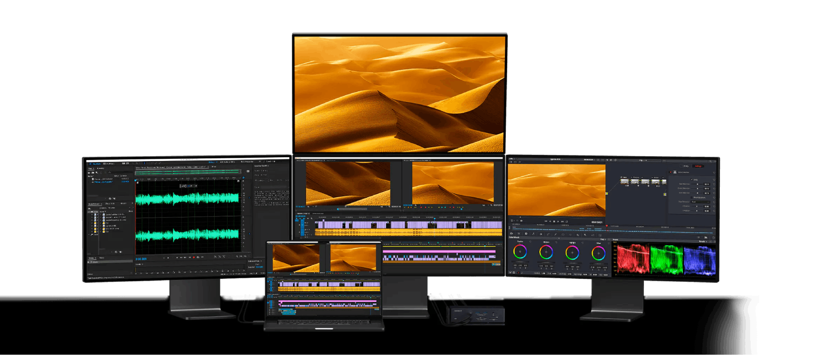Open the red Settings tab in Resolve
This screenshot has width=818, height=355.
[698, 166]
